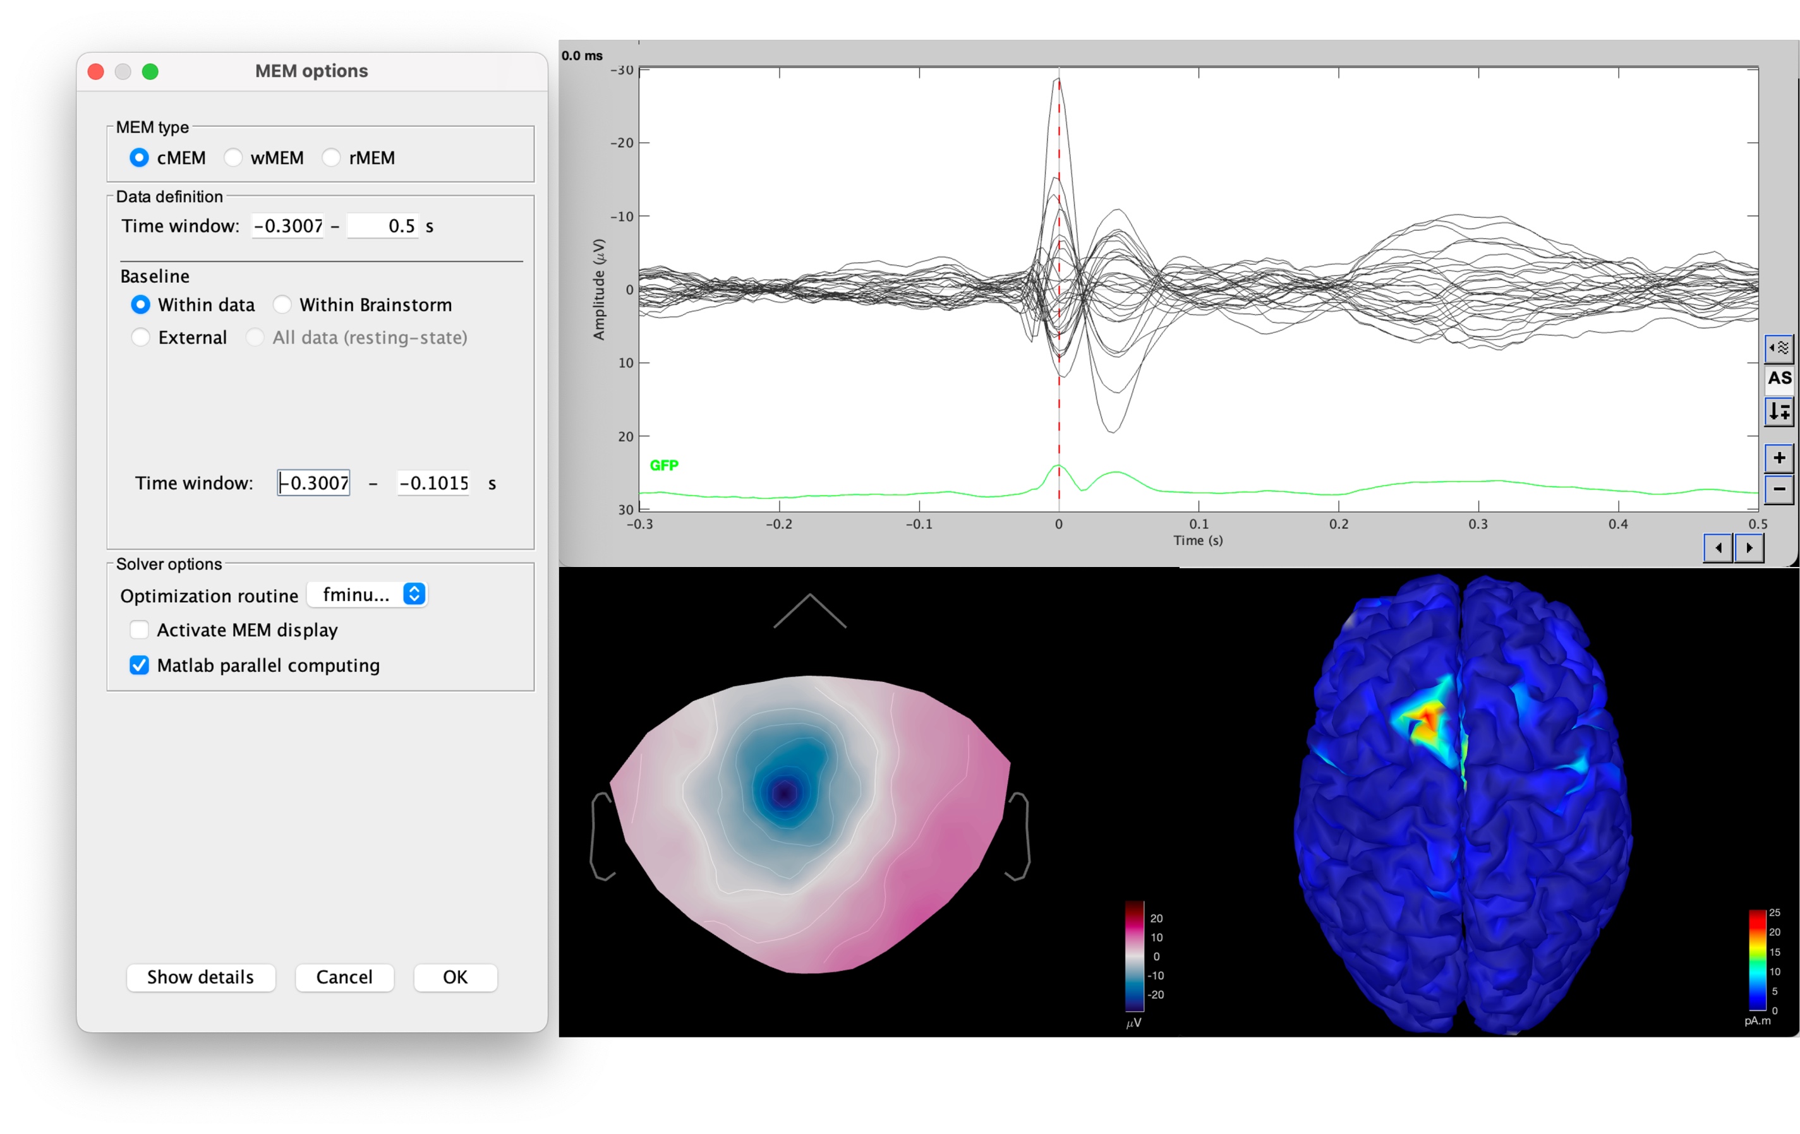This screenshot has height=1134, width=1800.
Task: Click the Cancel button
Action: click(x=344, y=977)
